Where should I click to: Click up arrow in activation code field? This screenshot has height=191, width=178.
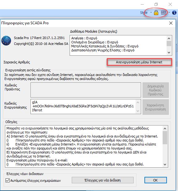point(138,102)
